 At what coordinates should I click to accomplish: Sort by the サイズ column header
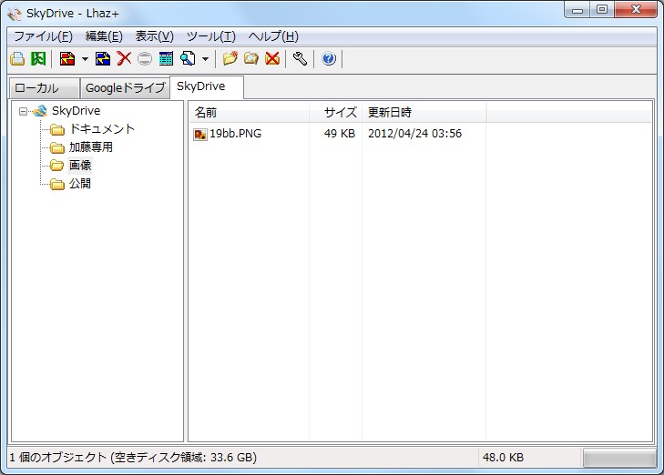coord(335,113)
